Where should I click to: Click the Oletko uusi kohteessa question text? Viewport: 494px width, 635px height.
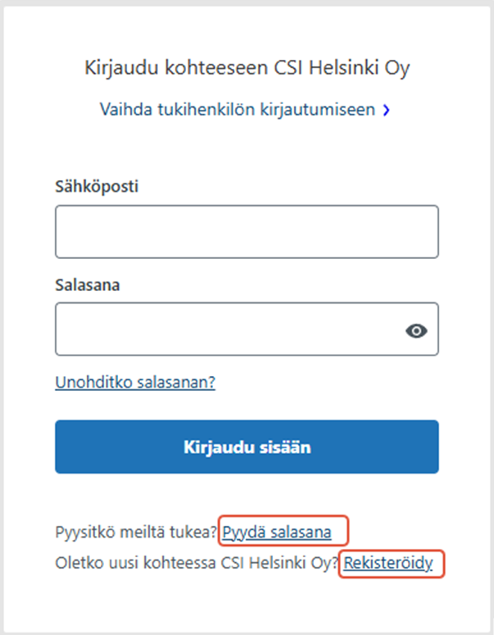pos(197,564)
